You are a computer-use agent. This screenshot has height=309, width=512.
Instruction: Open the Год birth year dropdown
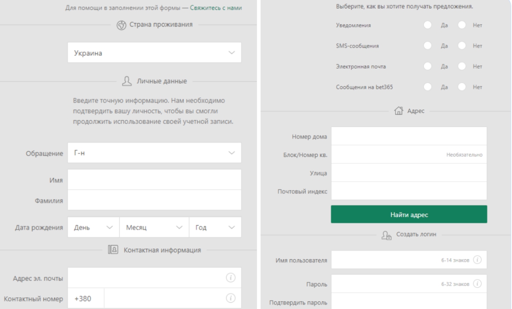pyautogui.click(x=215, y=227)
